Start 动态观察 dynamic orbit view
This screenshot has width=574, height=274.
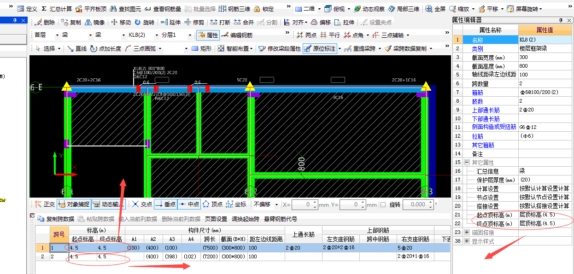(x=369, y=9)
